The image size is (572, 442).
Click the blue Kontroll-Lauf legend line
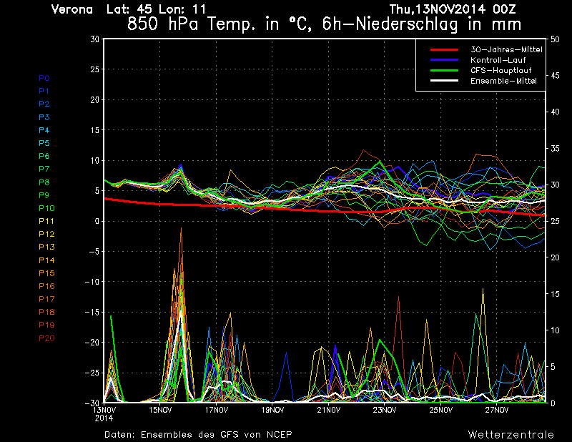[444, 60]
